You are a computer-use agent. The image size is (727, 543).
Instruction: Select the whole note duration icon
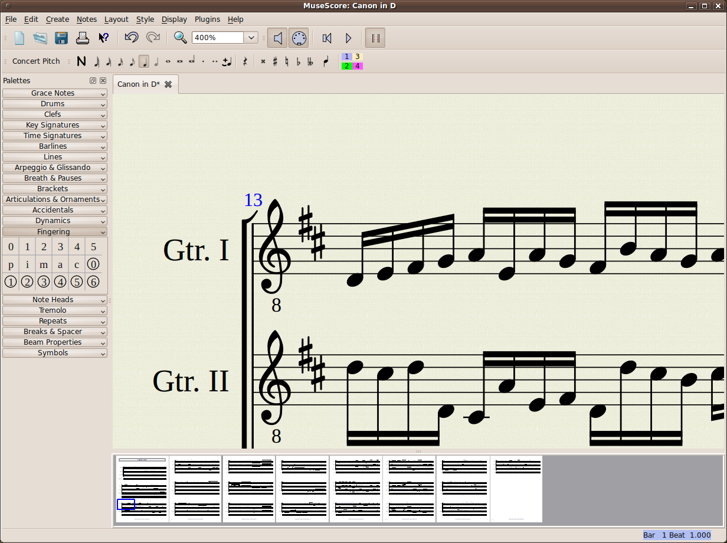pyautogui.click(x=169, y=61)
